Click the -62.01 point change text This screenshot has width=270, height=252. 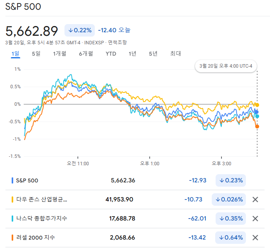[197, 219]
